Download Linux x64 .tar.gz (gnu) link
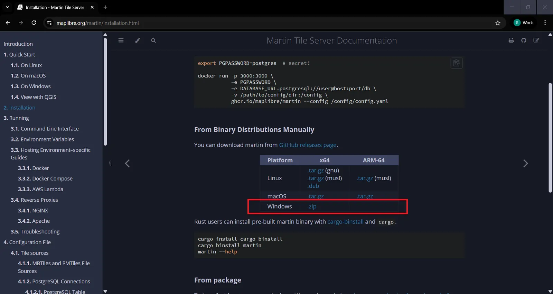The width and height of the screenshot is (553, 294). (315, 170)
